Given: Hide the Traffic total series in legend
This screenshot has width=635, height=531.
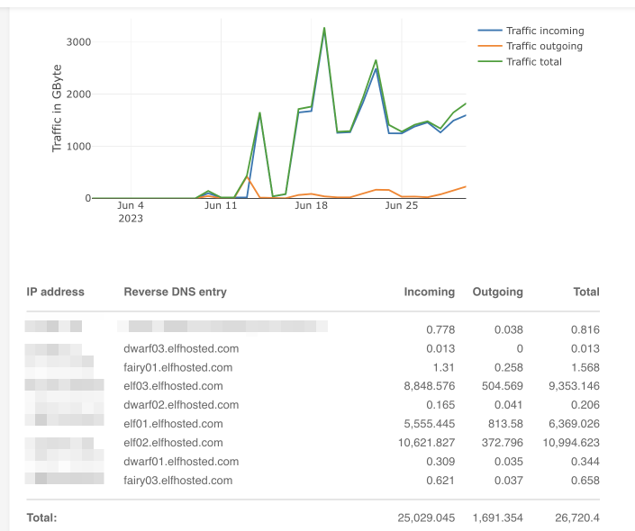Looking at the screenshot, I should click(533, 61).
